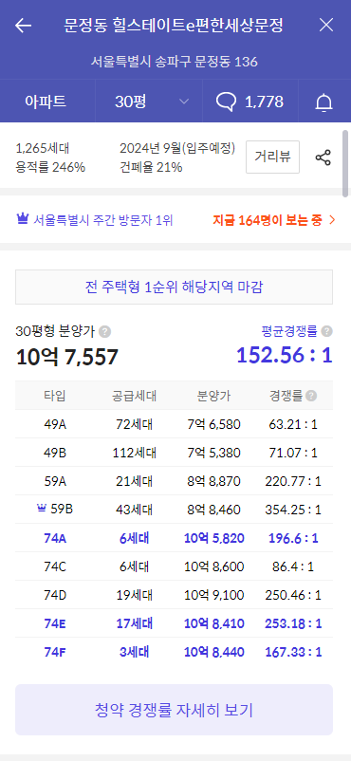Select the 아파트 tab
Image resolution: width=351 pixels, height=761 pixels.
click(46, 102)
